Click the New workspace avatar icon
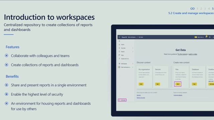The width and height of the screenshot is (214, 120). (x=119, y=67)
